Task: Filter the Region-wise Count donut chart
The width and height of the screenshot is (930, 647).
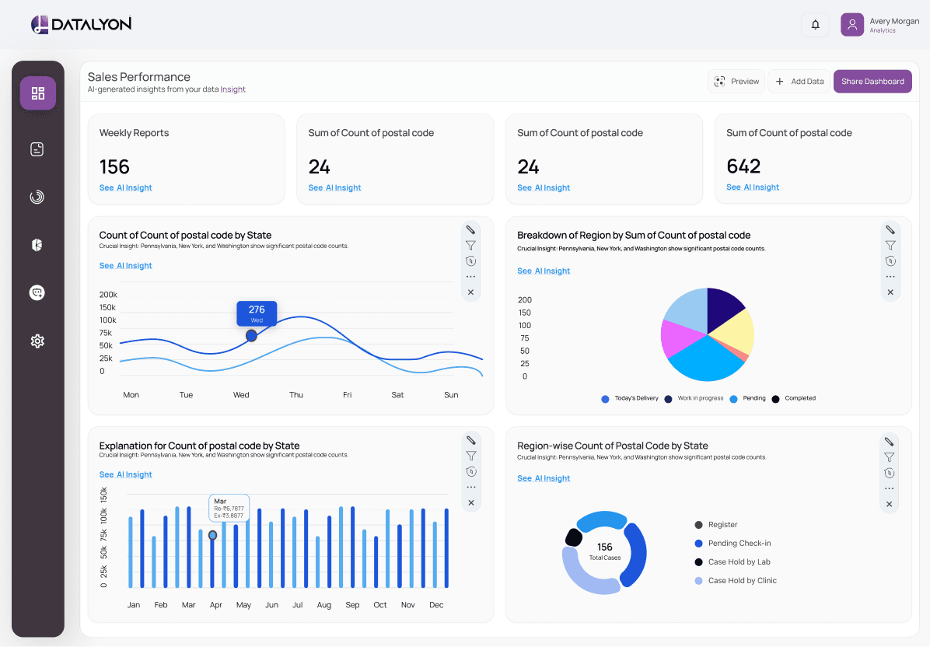Action: point(889,457)
